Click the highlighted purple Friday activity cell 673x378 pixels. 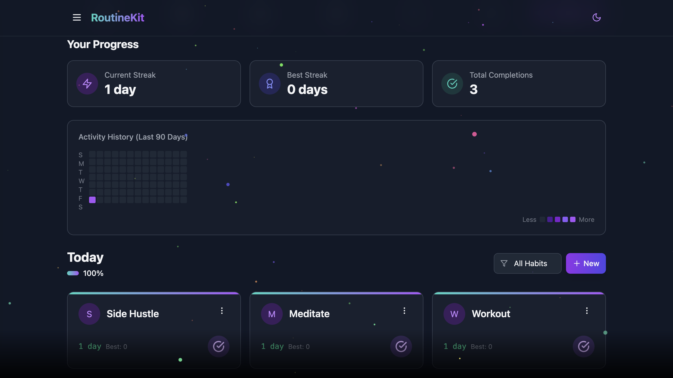(x=92, y=200)
